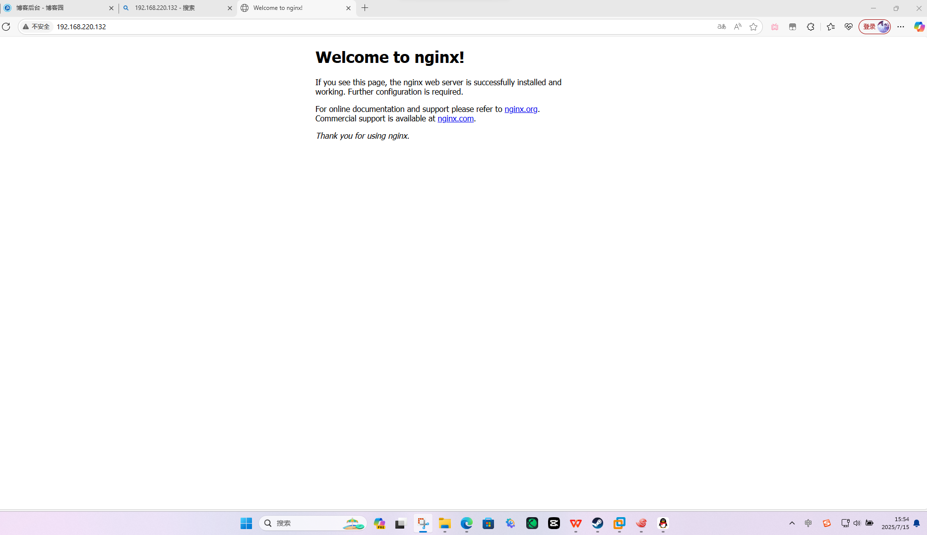Select the Welcome to nginx! tab
This screenshot has height=535, width=927.
coord(297,8)
